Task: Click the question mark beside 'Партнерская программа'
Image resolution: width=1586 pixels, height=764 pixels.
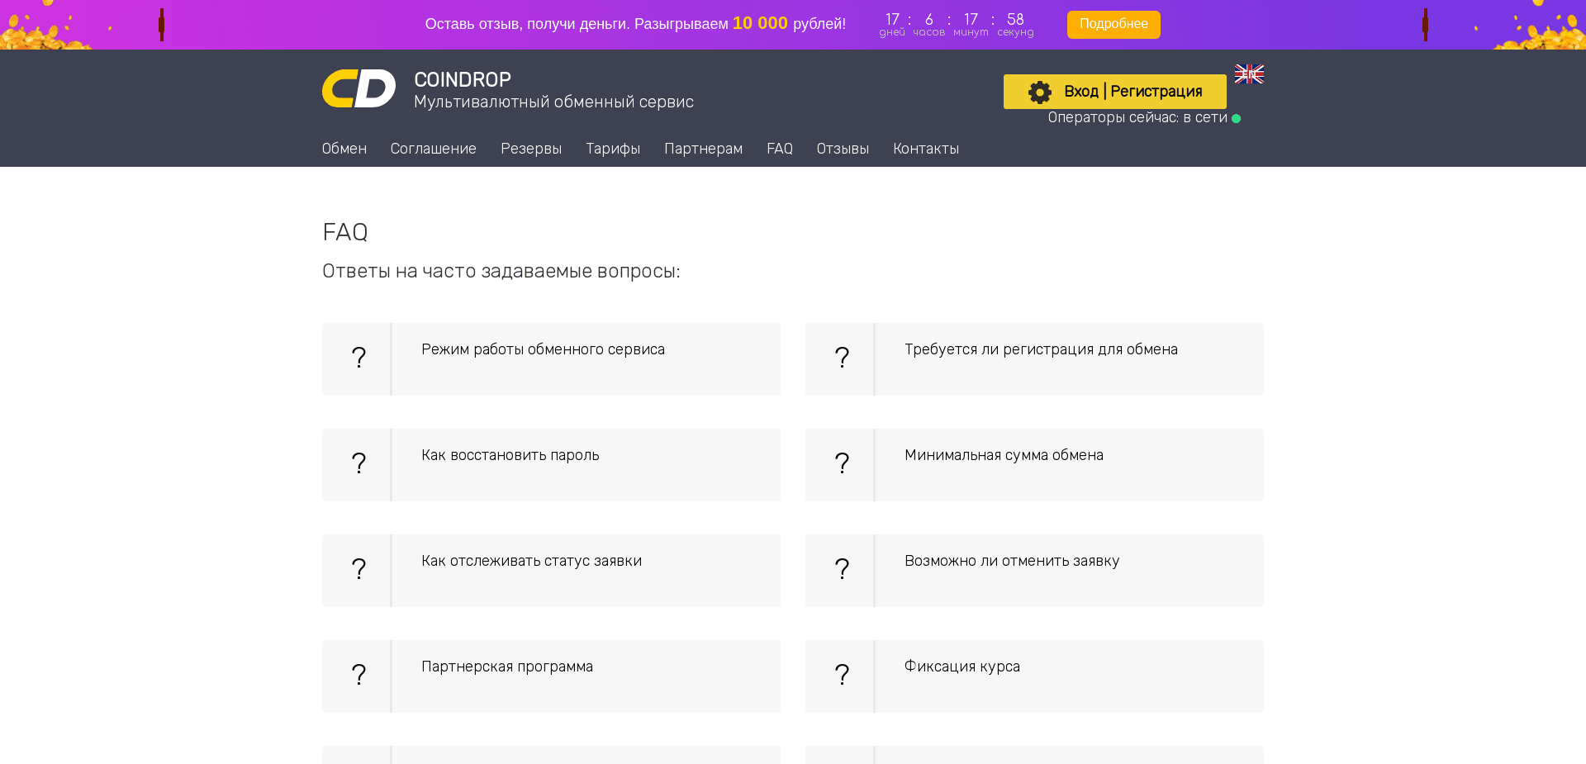Action: (x=358, y=676)
